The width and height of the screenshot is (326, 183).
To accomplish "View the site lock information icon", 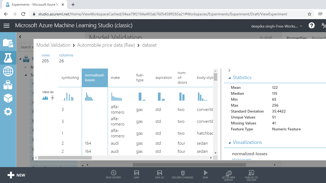I will [x=34, y=14].
